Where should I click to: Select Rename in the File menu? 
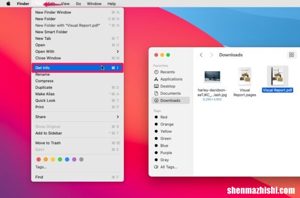[x=77, y=75]
